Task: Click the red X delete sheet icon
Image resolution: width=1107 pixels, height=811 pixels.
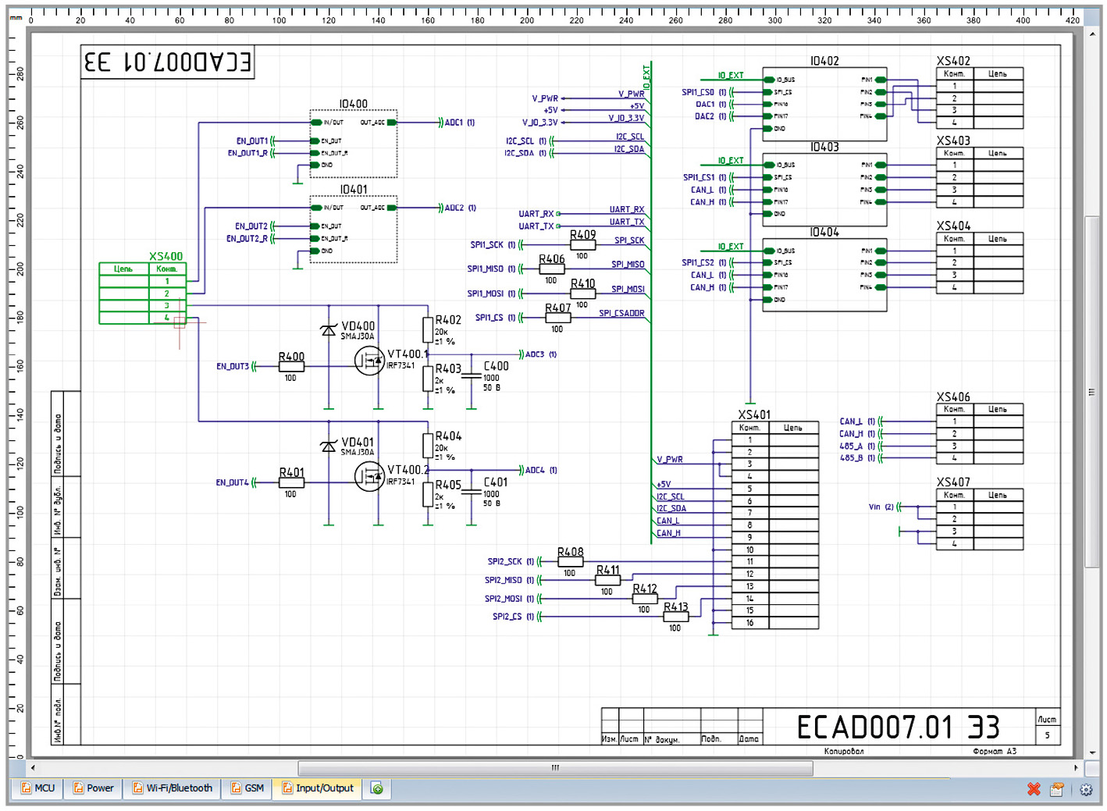Action: 1034,789
